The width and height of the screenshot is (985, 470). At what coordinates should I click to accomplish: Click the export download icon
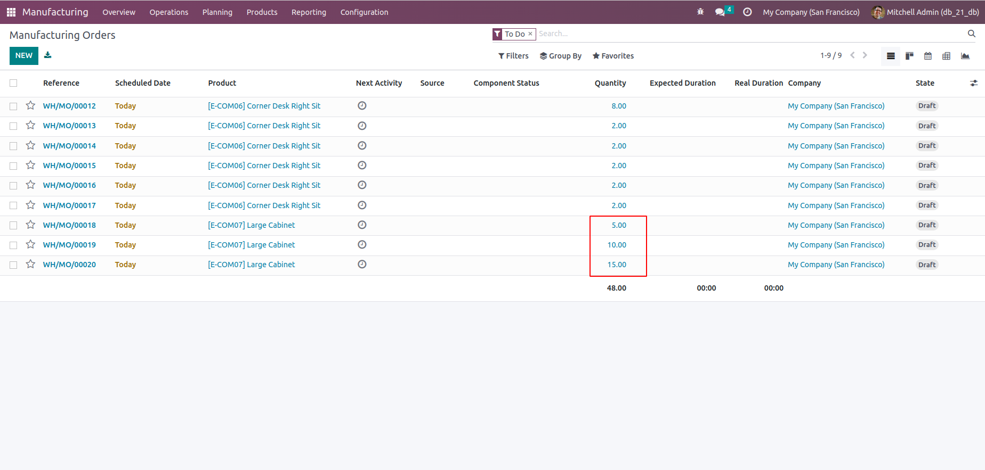(48, 55)
